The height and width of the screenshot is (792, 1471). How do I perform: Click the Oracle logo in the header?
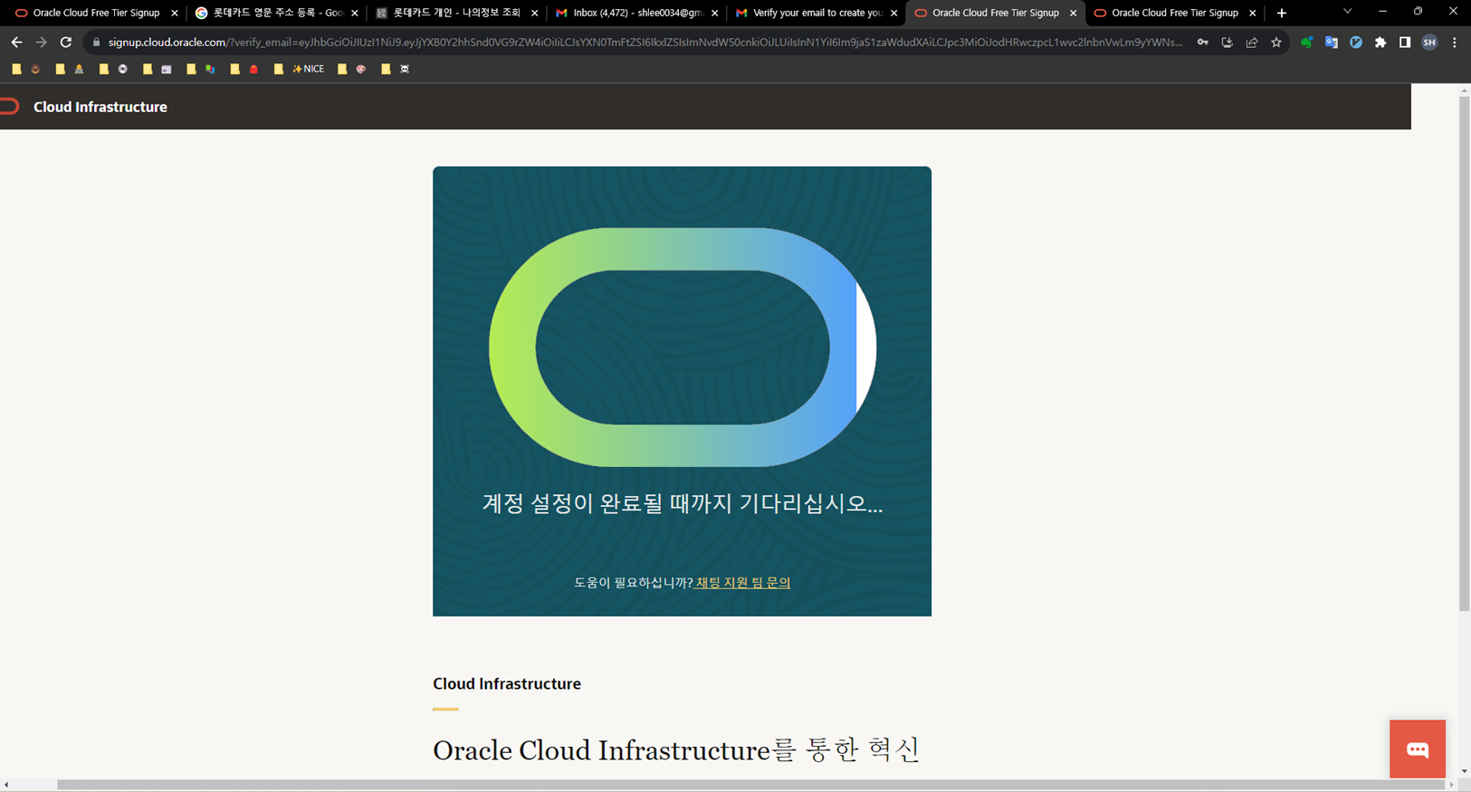click(x=10, y=107)
